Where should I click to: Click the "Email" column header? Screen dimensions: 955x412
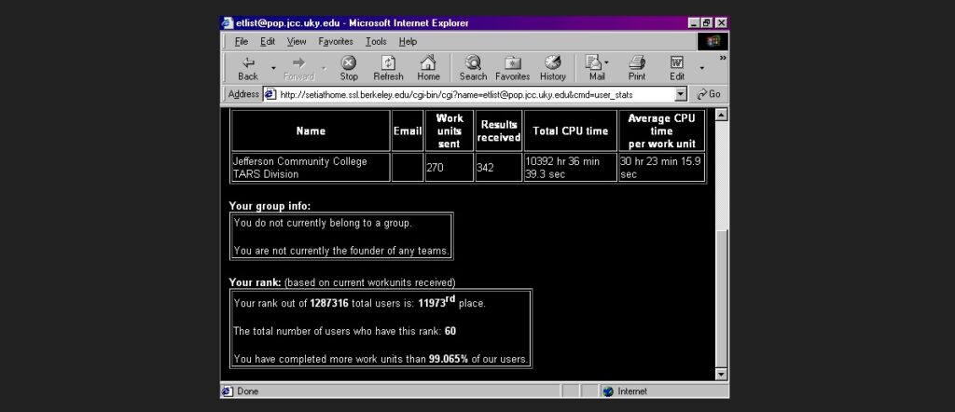click(x=408, y=130)
